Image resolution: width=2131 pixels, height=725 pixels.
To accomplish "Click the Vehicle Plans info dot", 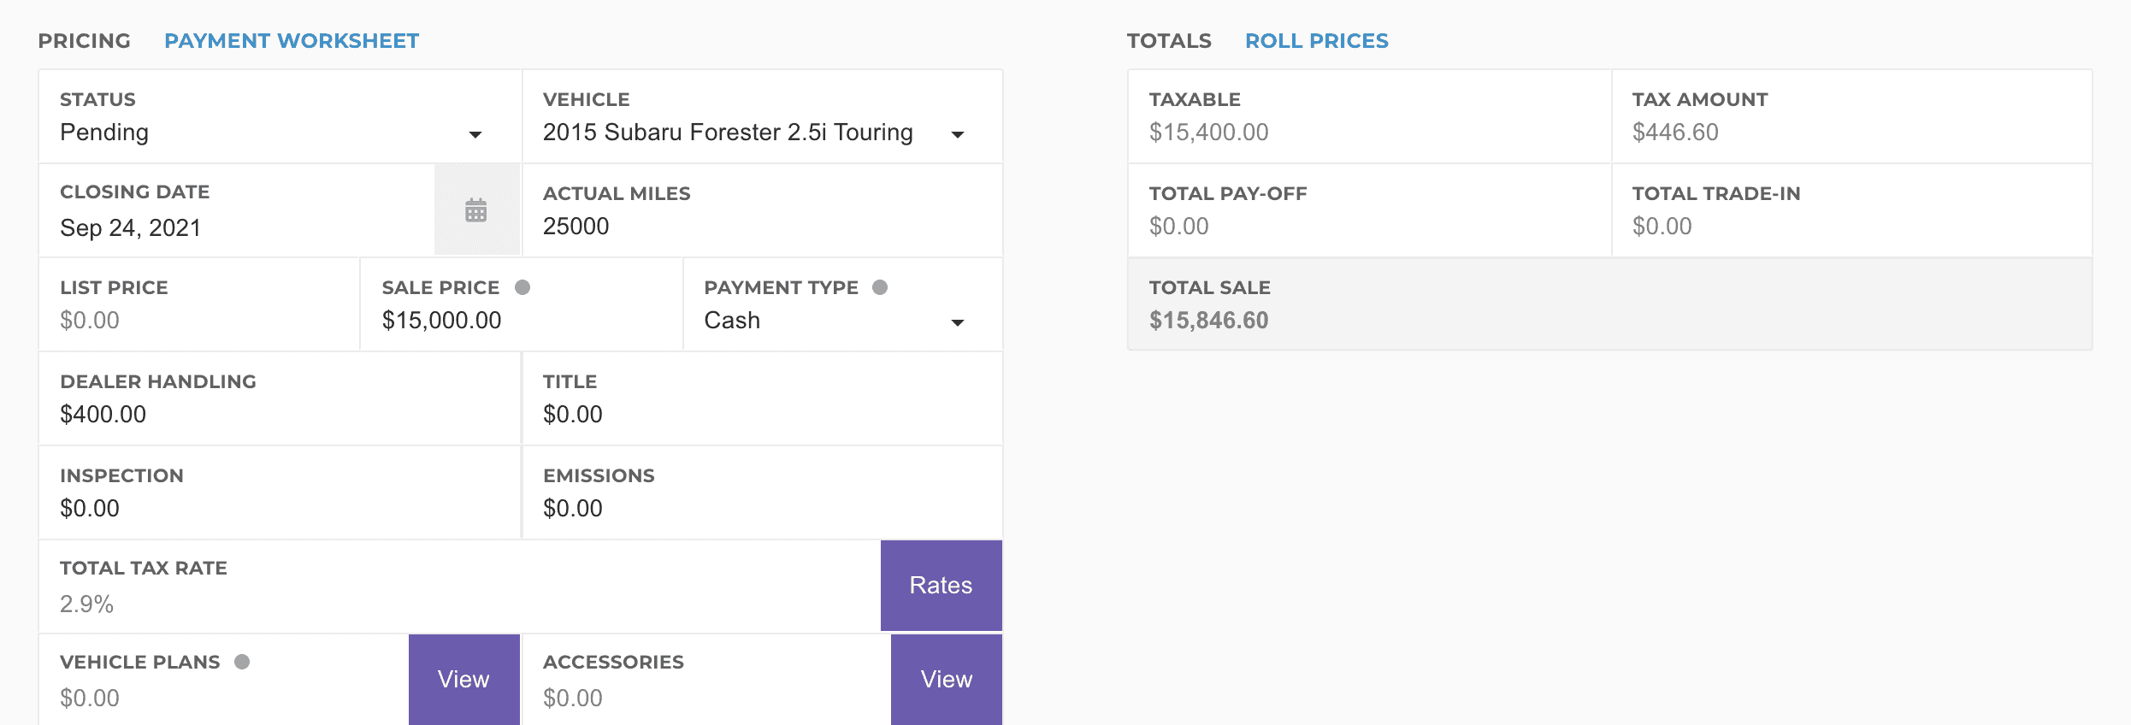I will pyautogui.click(x=242, y=662).
